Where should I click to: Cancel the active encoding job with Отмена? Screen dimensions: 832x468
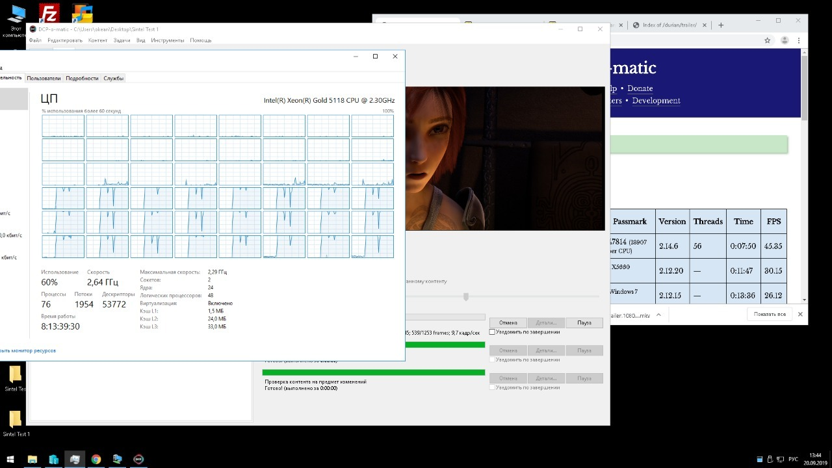[508, 322]
